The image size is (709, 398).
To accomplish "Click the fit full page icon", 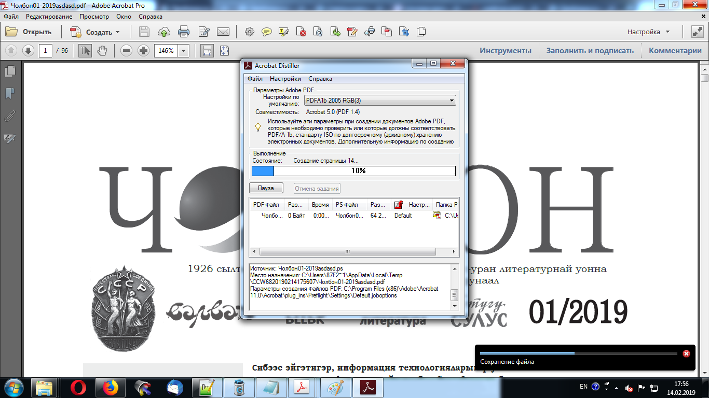I will click(x=224, y=51).
